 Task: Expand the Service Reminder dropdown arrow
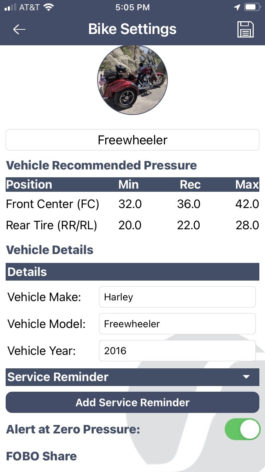(247, 377)
